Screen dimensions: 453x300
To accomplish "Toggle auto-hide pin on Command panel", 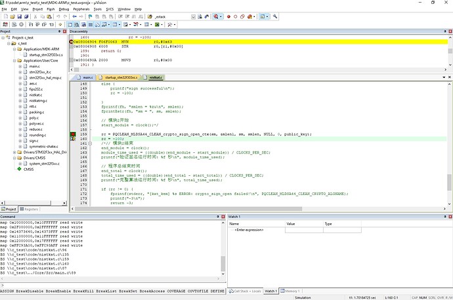I will click(x=218, y=217).
